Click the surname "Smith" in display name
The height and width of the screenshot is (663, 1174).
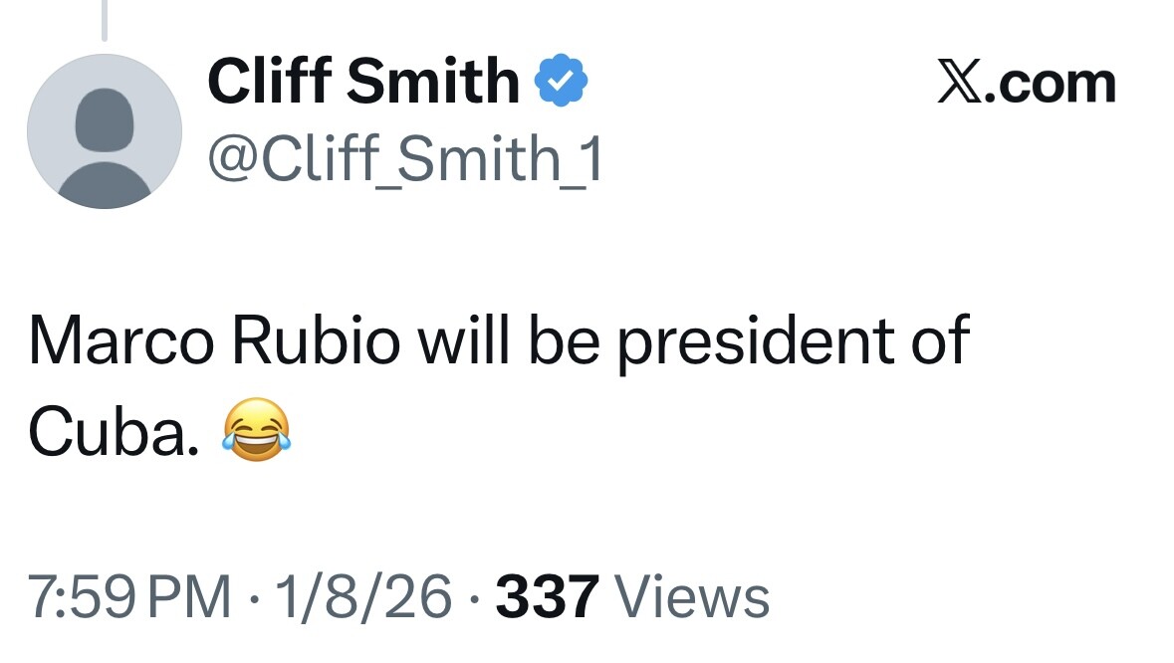click(x=432, y=82)
